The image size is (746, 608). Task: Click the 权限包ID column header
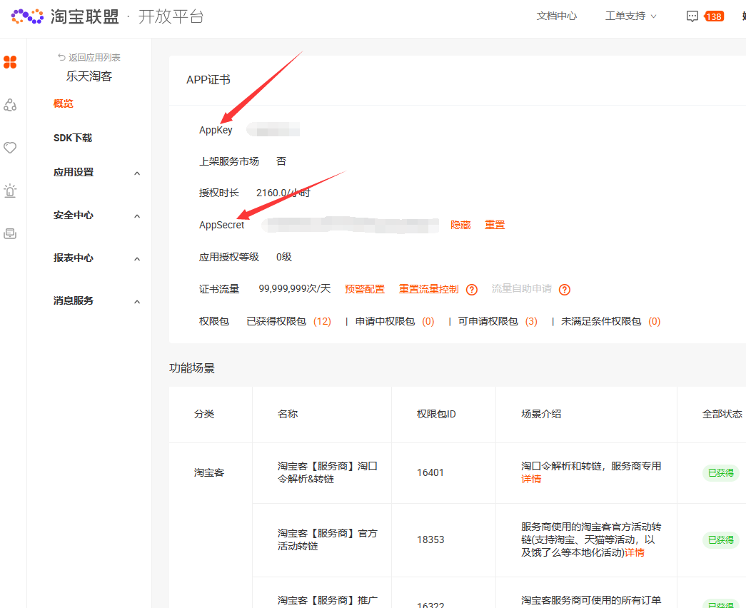point(435,415)
